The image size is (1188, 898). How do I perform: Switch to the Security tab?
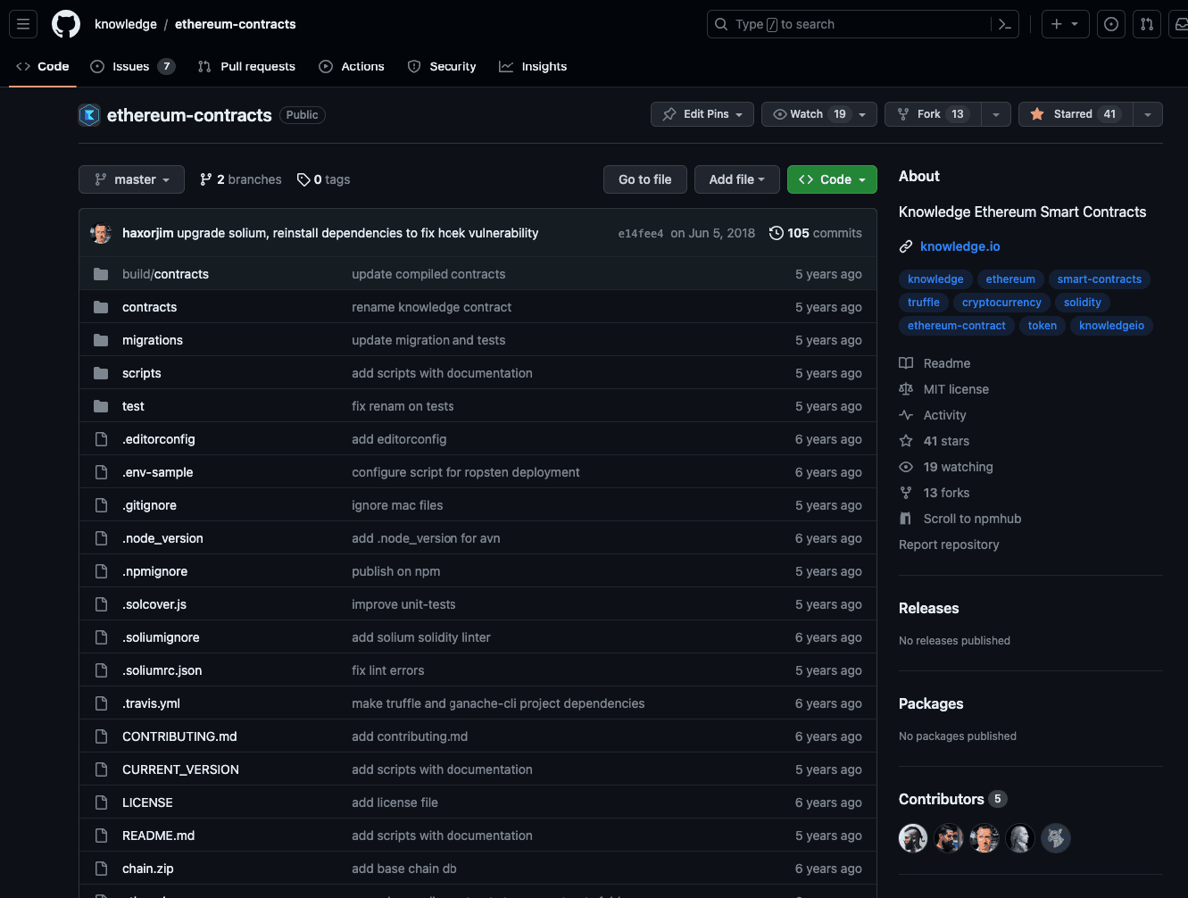(442, 66)
